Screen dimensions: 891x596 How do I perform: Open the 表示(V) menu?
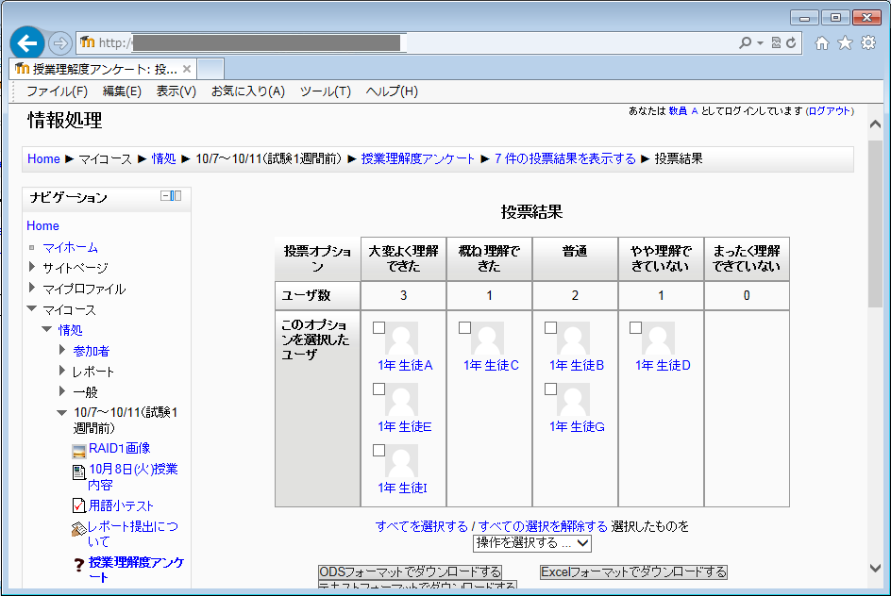[x=177, y=91]
